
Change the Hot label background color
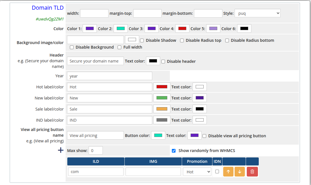click(162, 87)
